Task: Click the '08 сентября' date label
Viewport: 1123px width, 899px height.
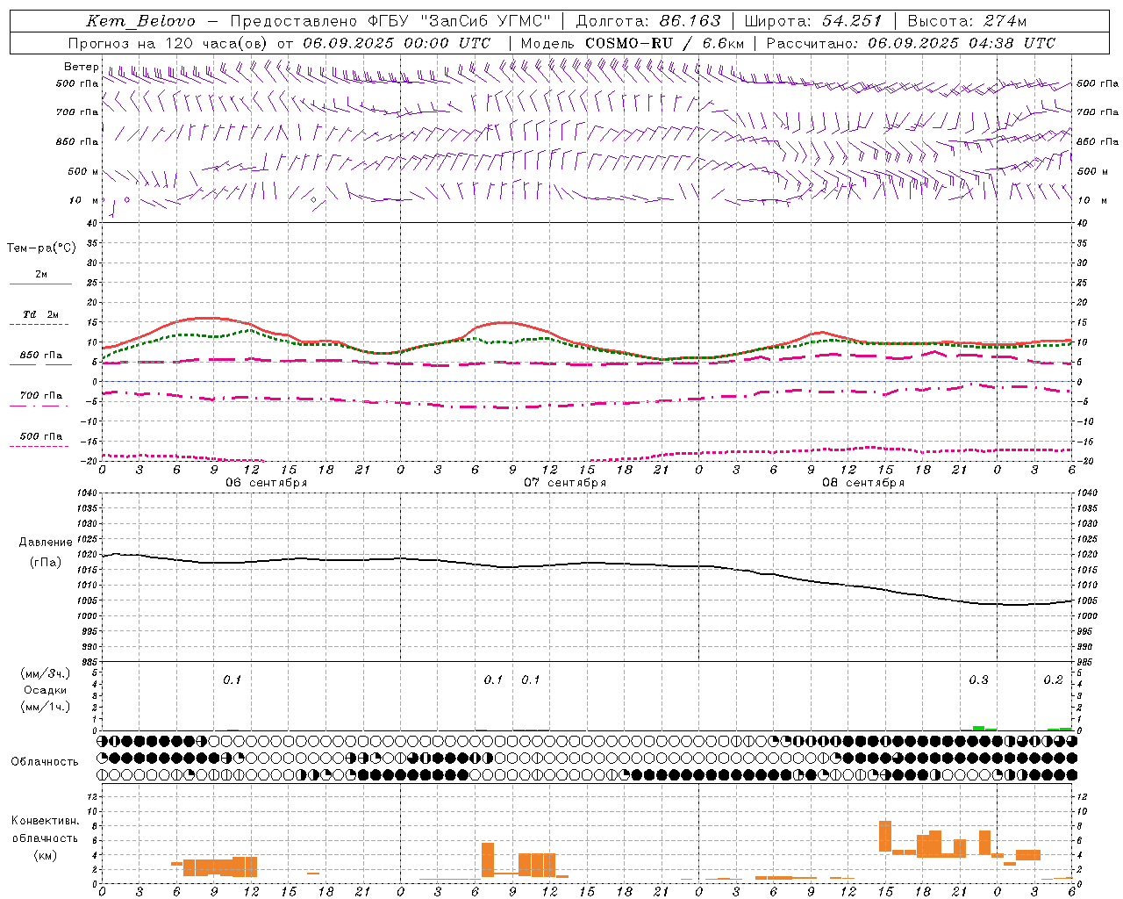Action: [x=863, y=483]
